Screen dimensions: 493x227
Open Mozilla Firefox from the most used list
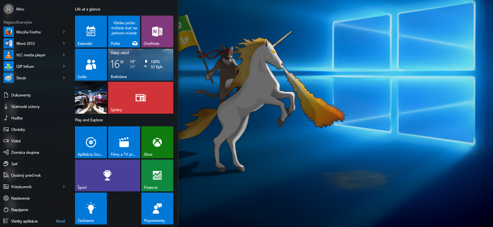click(x=34, y=32)
